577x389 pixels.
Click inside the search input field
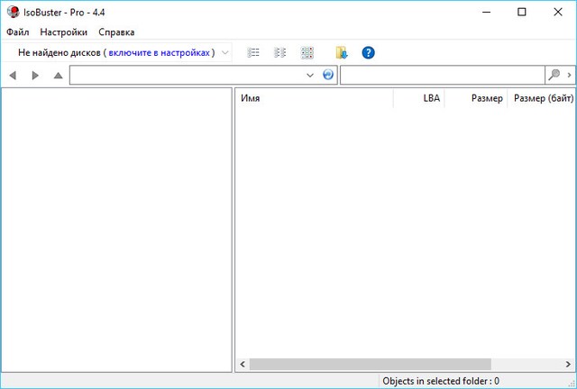[x=442, y=76]
